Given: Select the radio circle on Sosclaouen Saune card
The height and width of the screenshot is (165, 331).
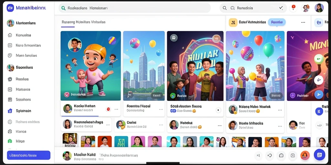Looking at the screenshot, I should click(x=218, y=110).
